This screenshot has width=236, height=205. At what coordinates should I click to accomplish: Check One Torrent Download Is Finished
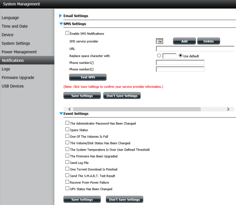[67, 168]
